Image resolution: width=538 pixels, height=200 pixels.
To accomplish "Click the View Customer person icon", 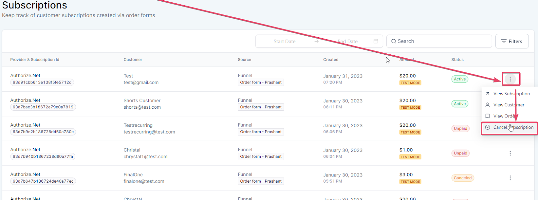I will click(x=488, y=105).
